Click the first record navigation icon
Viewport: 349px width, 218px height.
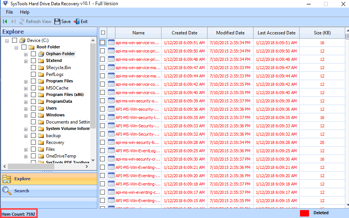pos(5,22)
